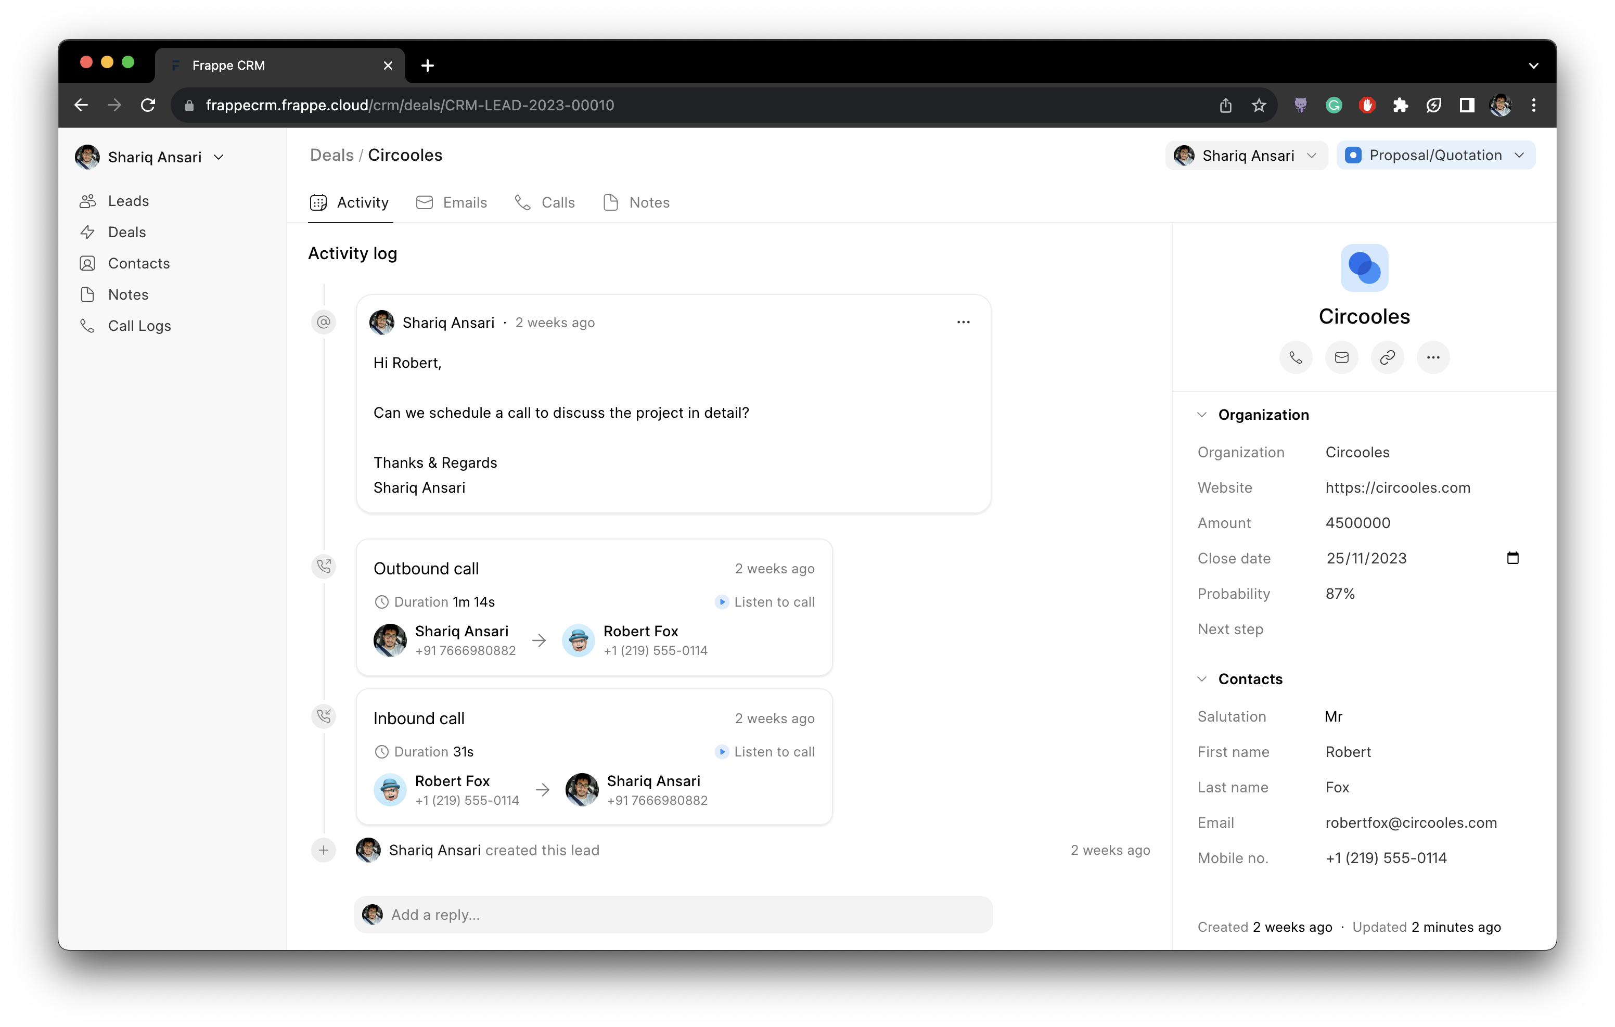Viewport: 1615px width, 1027px height.
Task: Click the link/copy icon in contact panel
Action: tap(1387, 357)
